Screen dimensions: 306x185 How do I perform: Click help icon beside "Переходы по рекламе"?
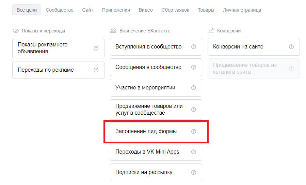coord(96,70)
